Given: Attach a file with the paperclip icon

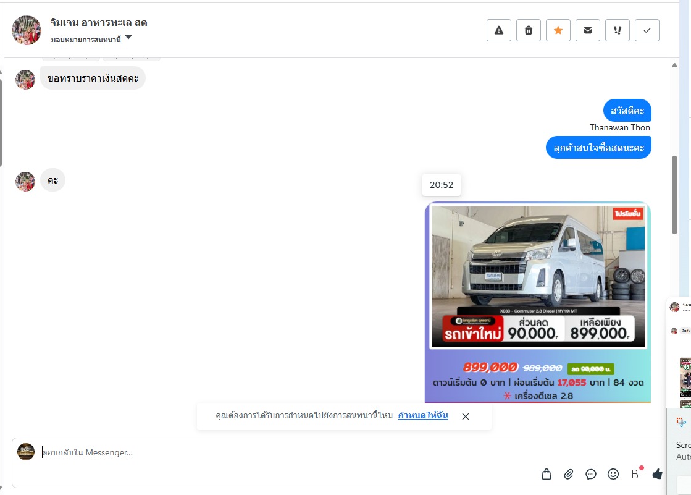Looking at the screenshot, I should (x=569, y=474).
